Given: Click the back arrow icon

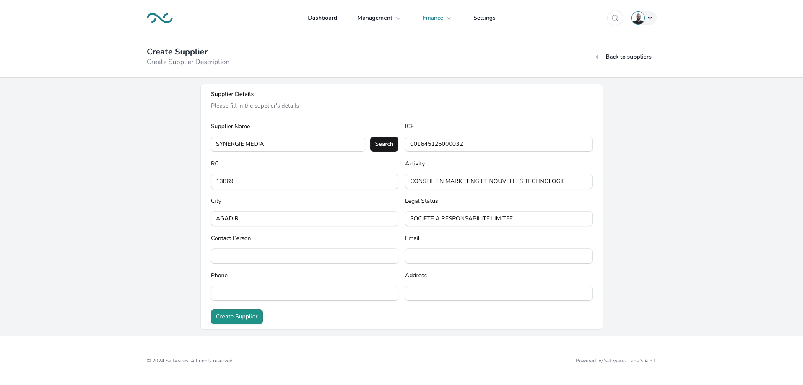Looking at the screenshot, I should [x=598, y=57].
